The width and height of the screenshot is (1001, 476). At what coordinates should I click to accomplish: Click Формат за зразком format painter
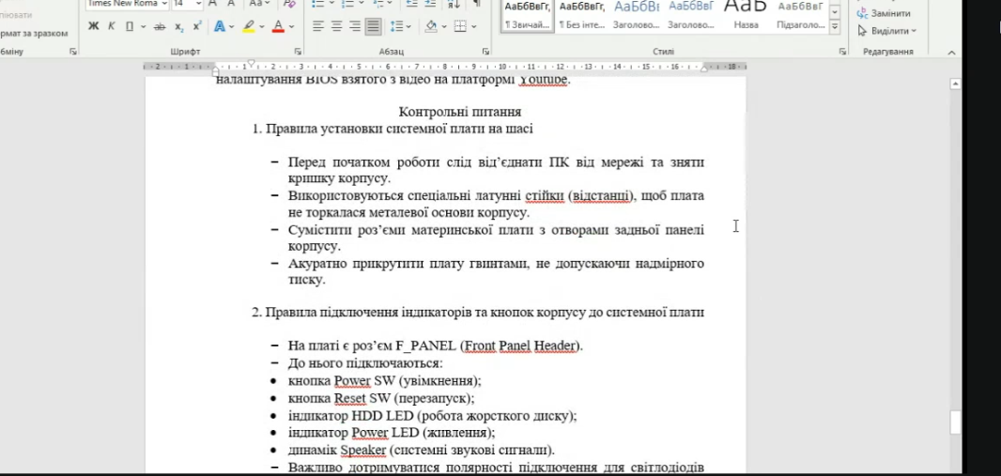pyautogui.click(x=34, y=33)
